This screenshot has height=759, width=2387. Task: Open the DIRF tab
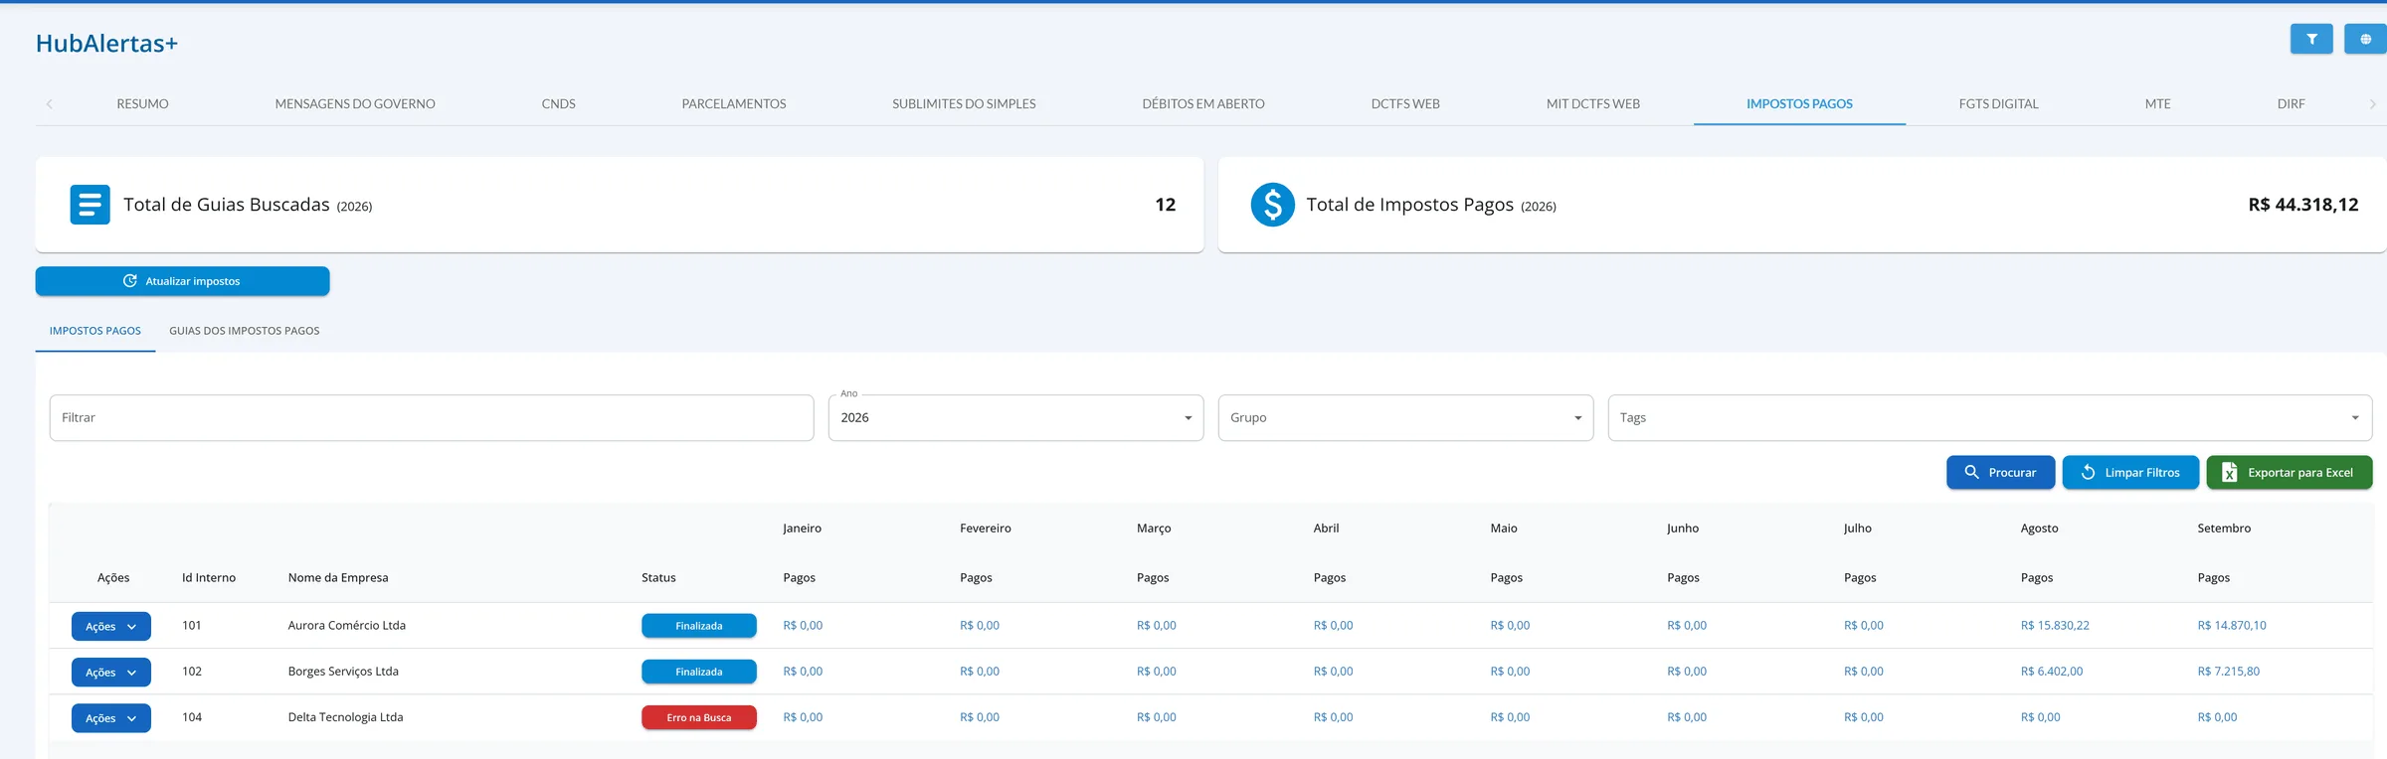point(2292,103)
